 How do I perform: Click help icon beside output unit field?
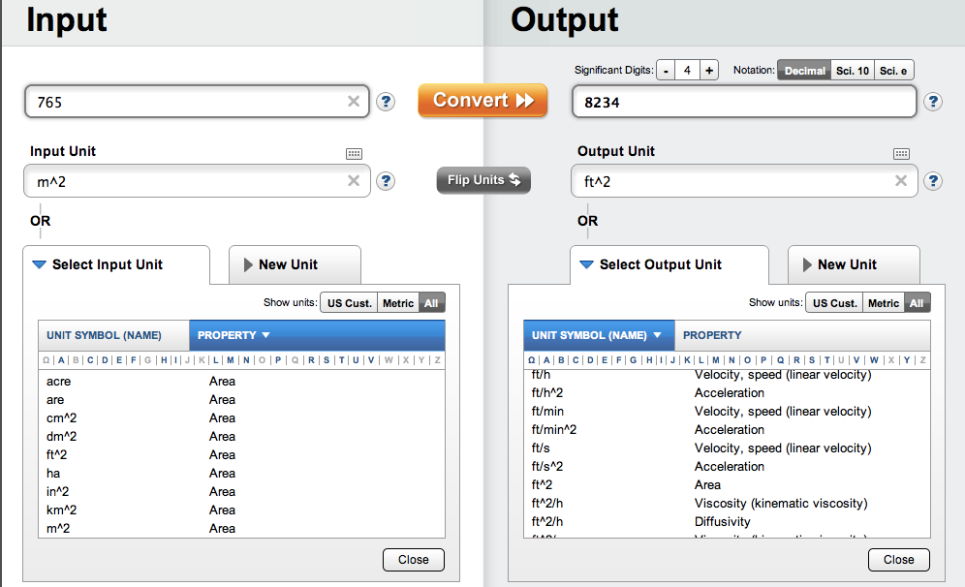click(933, 181)
